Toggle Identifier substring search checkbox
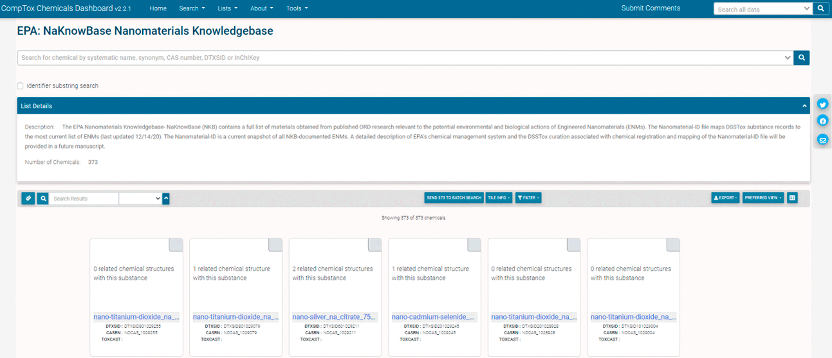The height and width of the screenshot is (358, 832). point(20,86)
